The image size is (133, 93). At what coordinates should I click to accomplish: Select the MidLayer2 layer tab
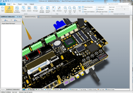(x=56, y=89)
